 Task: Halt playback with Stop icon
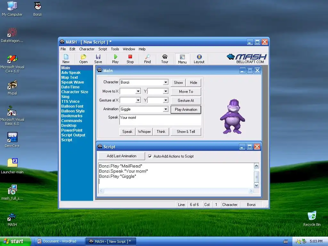(130, 59)
